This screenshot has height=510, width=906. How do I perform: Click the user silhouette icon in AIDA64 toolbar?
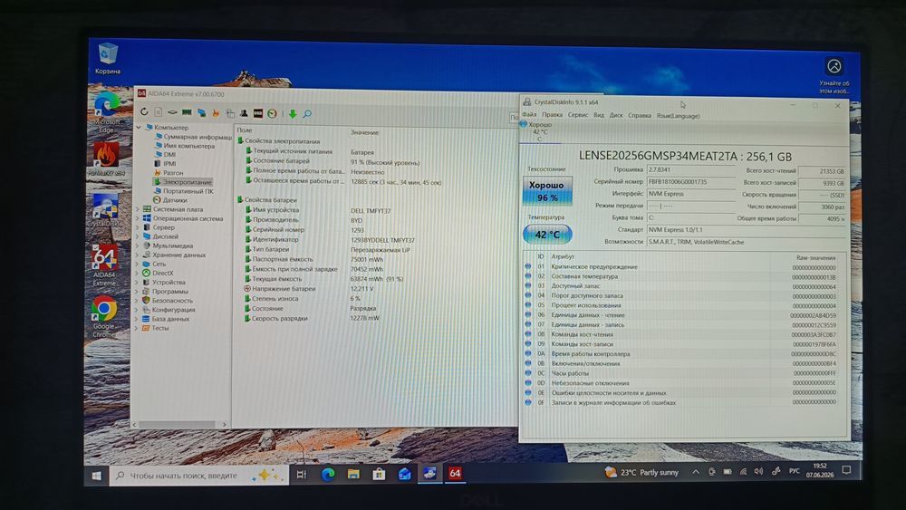point(244,113)
